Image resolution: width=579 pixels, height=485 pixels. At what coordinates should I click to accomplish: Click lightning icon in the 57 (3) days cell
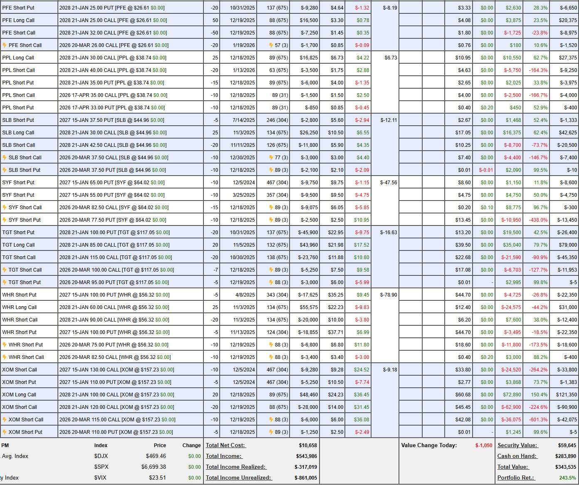pos(271,45)
